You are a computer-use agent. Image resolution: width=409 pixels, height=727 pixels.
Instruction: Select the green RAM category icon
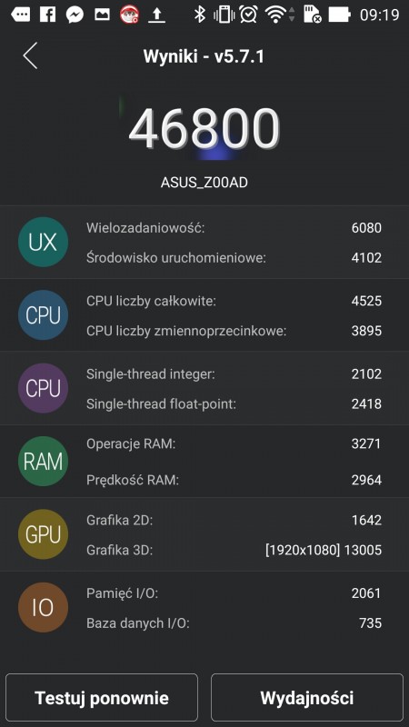tap(43, 462)
